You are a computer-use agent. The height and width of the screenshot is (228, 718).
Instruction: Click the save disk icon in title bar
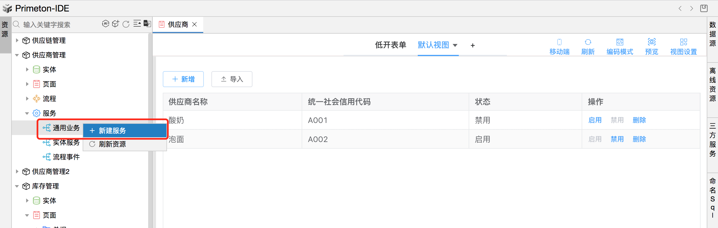tap(704, 8)
